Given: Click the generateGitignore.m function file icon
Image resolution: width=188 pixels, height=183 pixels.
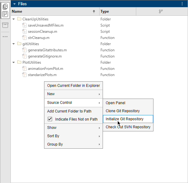Looking at the screenshot, I should (x=24, y=56).
